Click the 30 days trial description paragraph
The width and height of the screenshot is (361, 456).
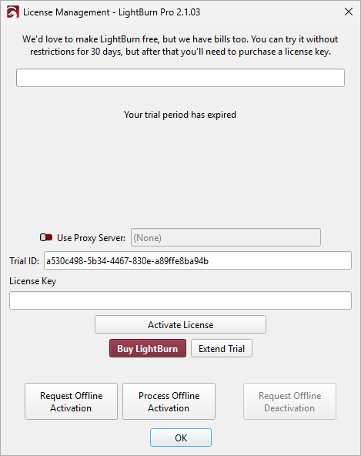tap(180, 45)
